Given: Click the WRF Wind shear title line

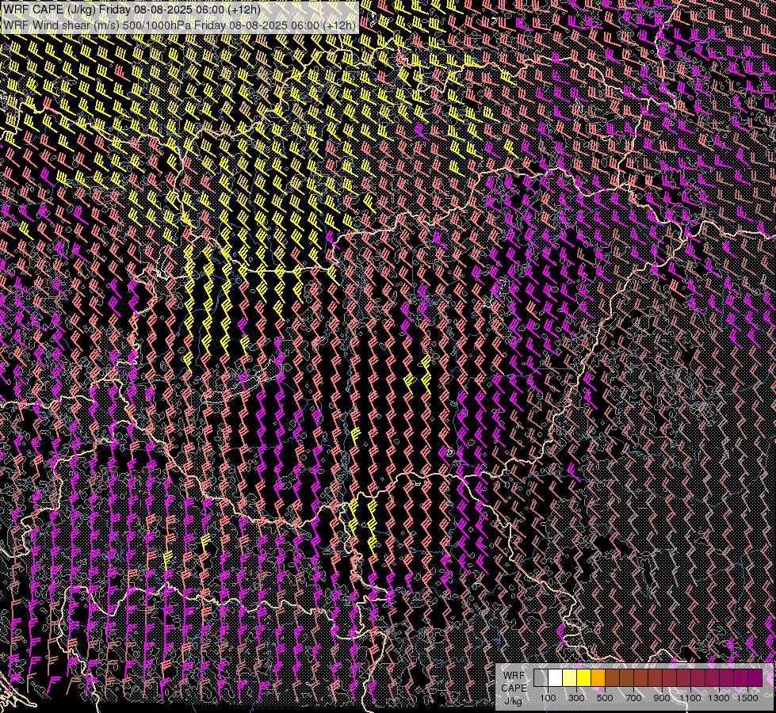Looking at the screenshot, I should (x=179, y=25).
